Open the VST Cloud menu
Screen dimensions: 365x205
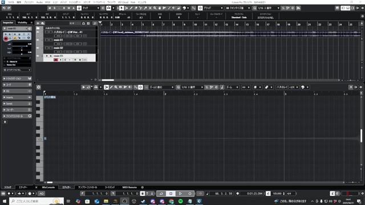coord(123,2)
